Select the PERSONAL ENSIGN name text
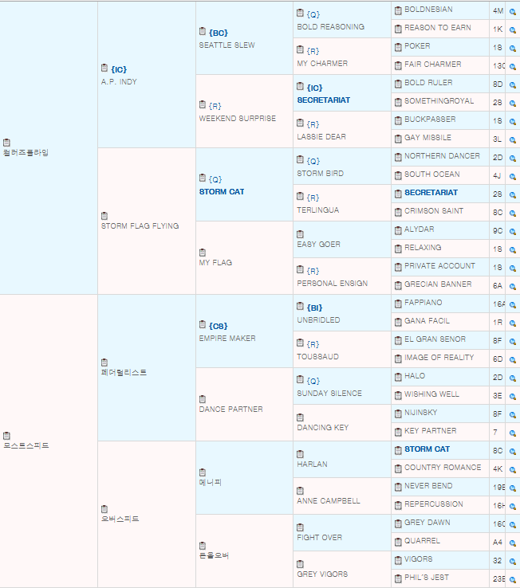The width and height of the screenshot is (520, 588). [333, 284]
